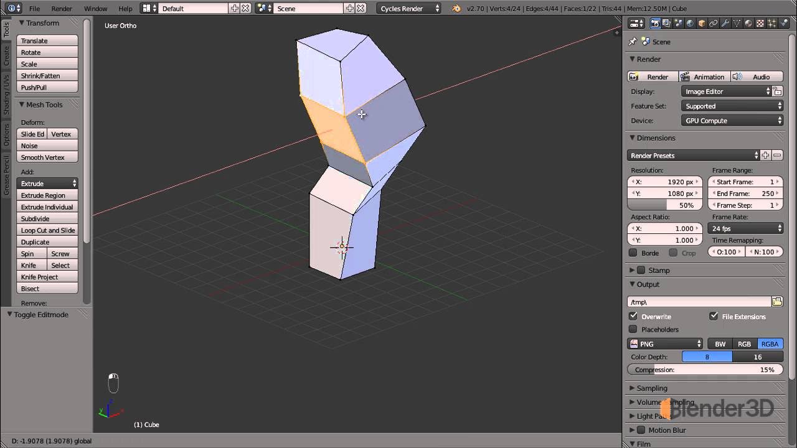
Task: Open the Feature Set Supported dropdown
Action: 732,106
